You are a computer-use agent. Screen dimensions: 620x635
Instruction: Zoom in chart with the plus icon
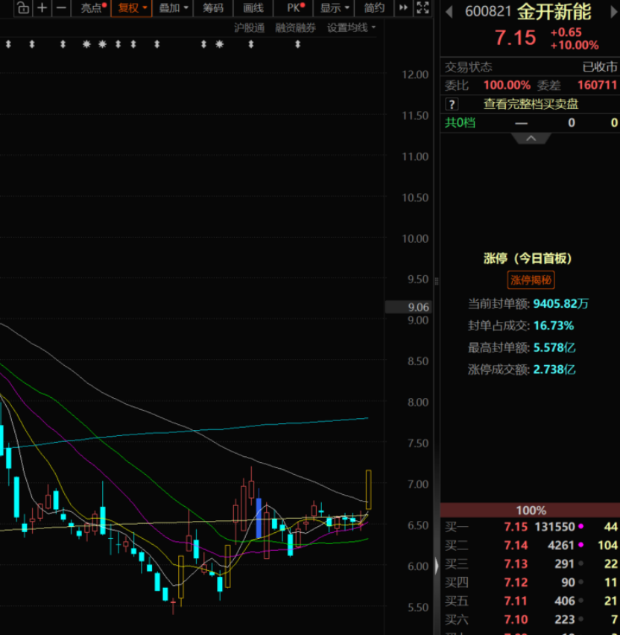click(x=42, y=7)
